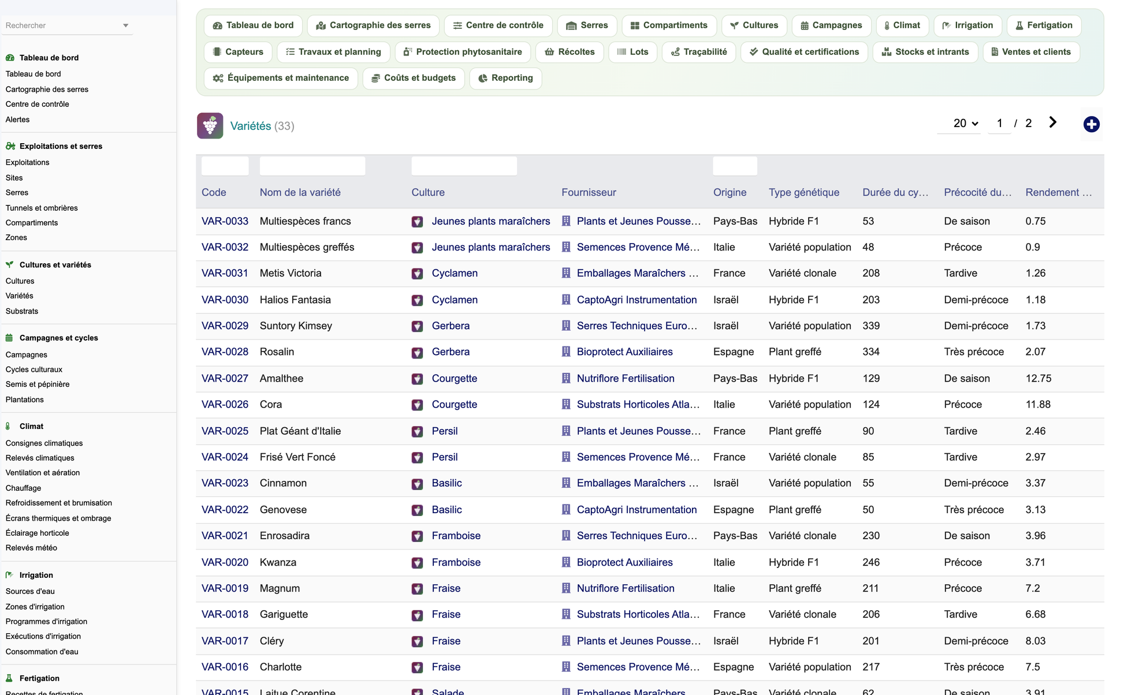
Task: Open the Reporting tab
Action: (x=505, y=78)
